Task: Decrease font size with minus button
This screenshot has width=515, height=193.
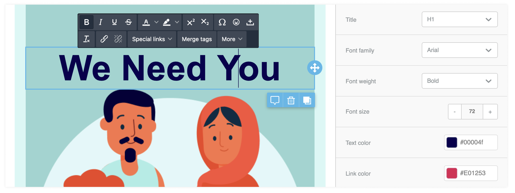Action: pos(455,112)
